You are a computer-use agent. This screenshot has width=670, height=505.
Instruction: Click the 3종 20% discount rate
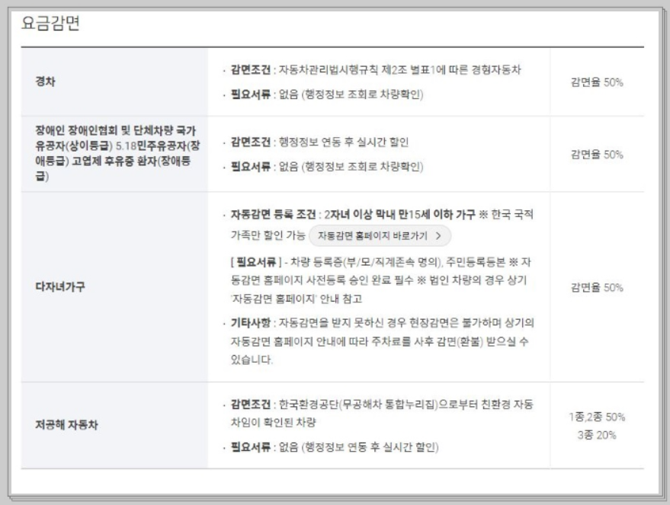pos(596,436)
